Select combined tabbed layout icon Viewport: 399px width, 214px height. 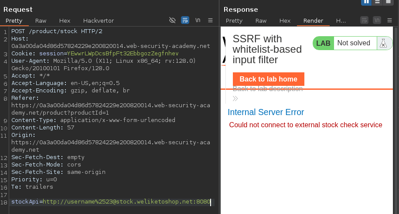point(388,2)
